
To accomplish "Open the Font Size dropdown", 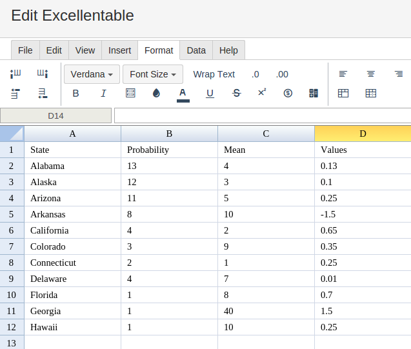I will (x=153, y=74).
